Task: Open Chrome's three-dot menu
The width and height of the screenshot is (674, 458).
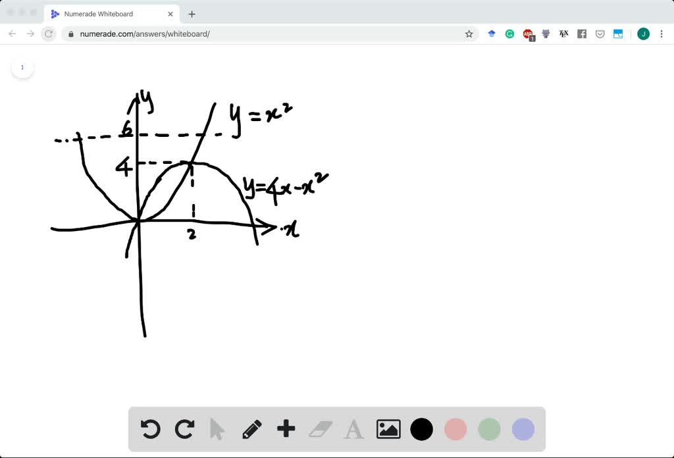Action: tap(661, 34)
